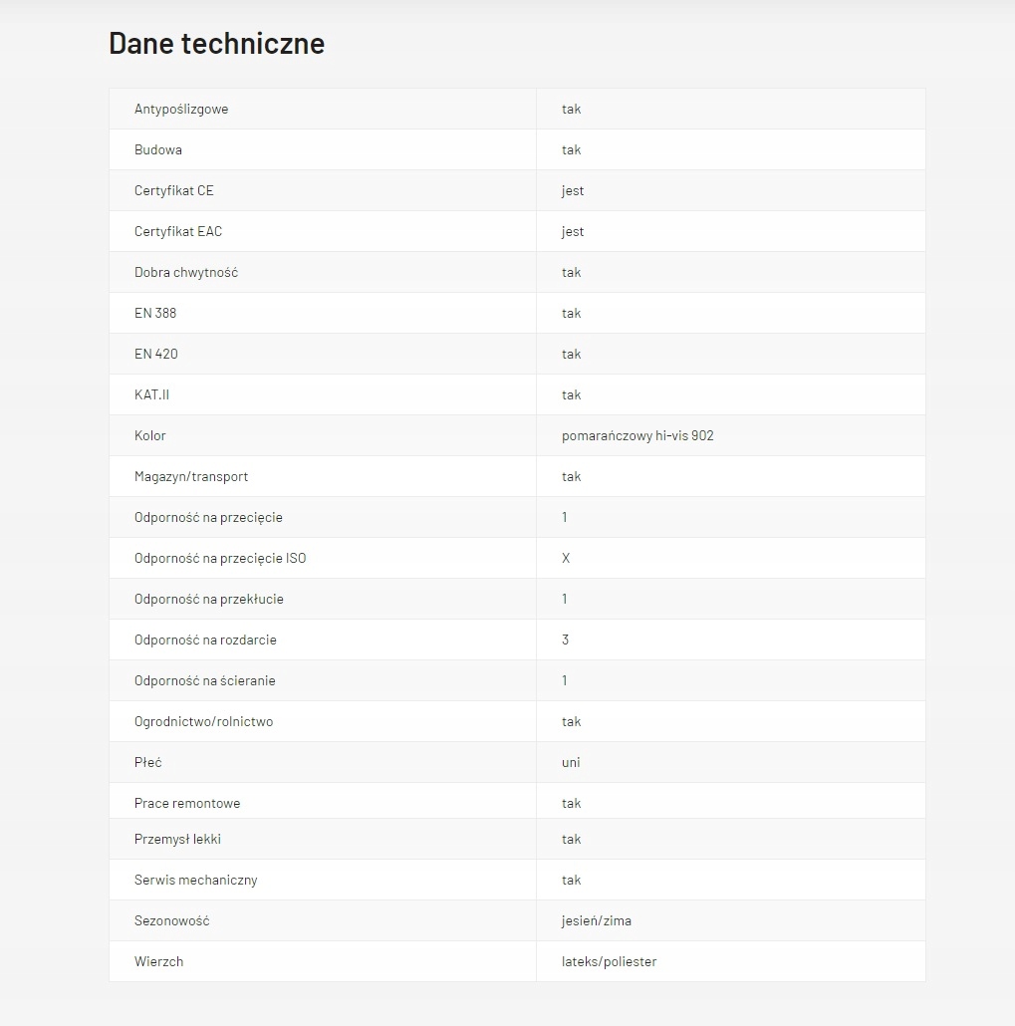Select the "Serwis mechaniczny" label

point(196,880)
